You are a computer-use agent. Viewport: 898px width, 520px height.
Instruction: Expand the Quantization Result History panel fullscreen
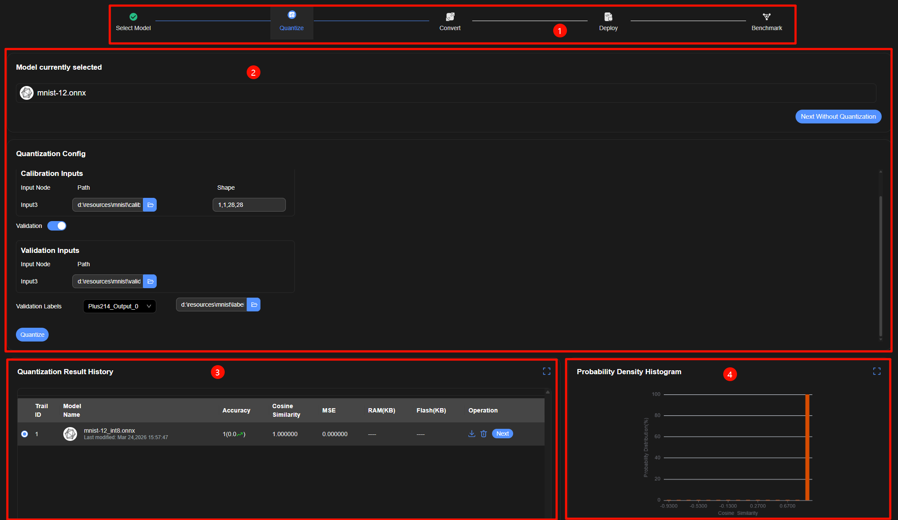(x=547, y=371)
